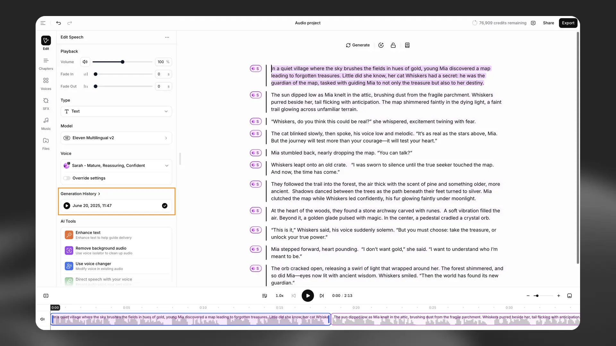Screen dimensions: 616x346
Task: Click the comments icon near Share
Action: [x=533, y=23]
